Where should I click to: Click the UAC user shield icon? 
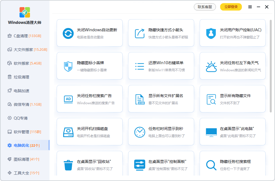coord(211,33)
